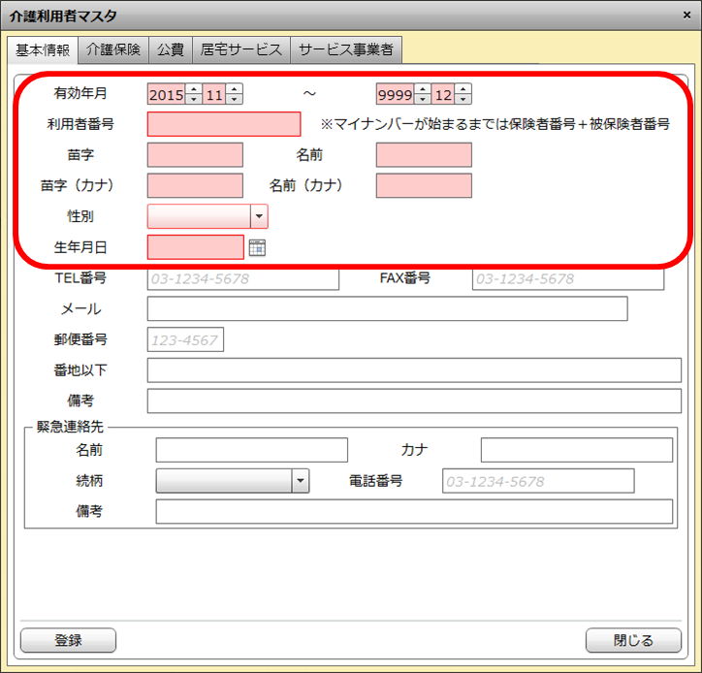Go to the サービス事業者 tab
This screenshot has height=673, width=702.
(346, 49)
